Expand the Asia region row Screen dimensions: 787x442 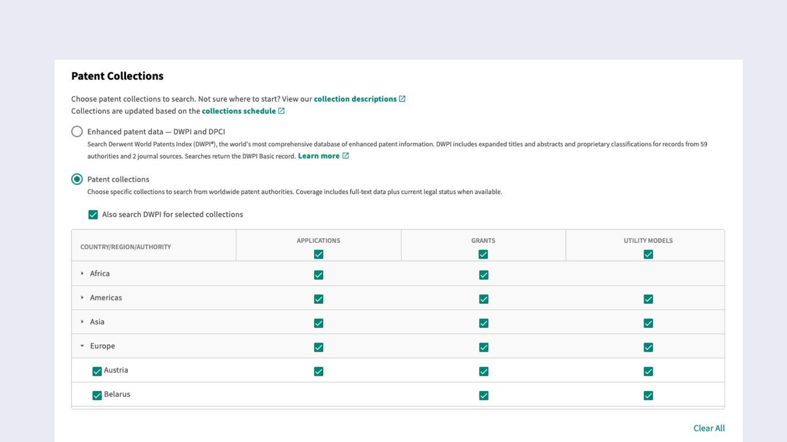tap(82, 322)
